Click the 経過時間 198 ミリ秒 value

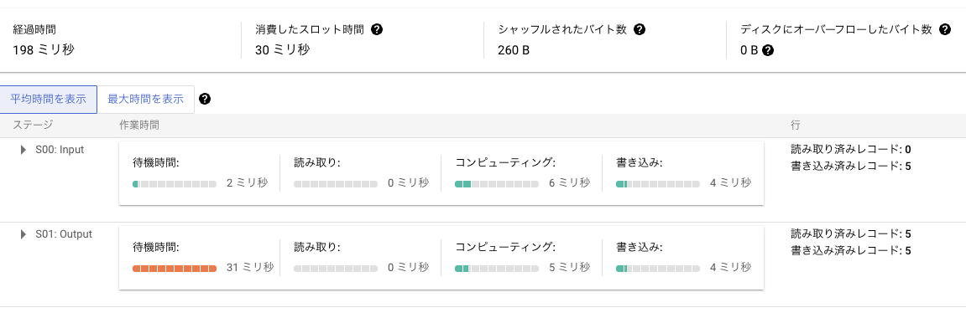[44, 50]
